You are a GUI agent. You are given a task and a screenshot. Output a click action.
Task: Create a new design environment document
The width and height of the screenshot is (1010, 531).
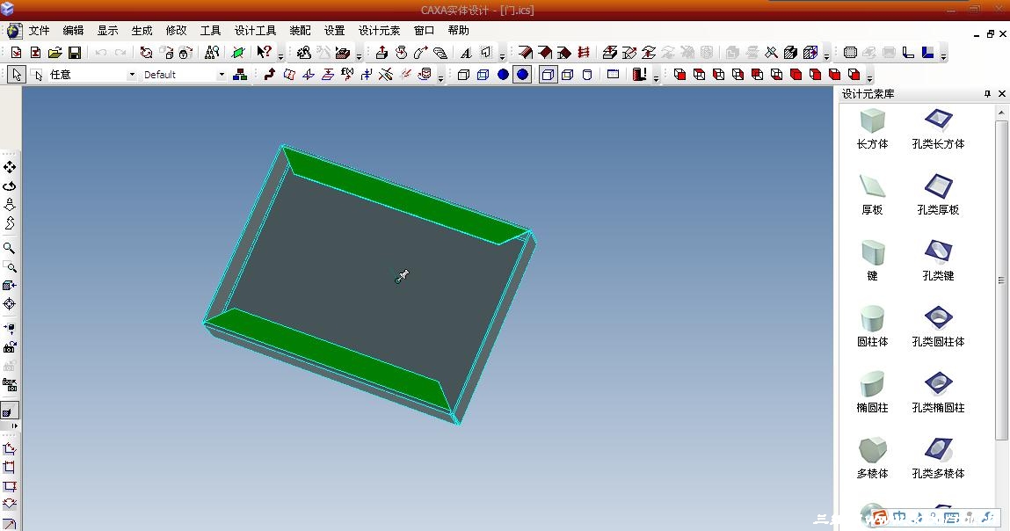[16, 53]
